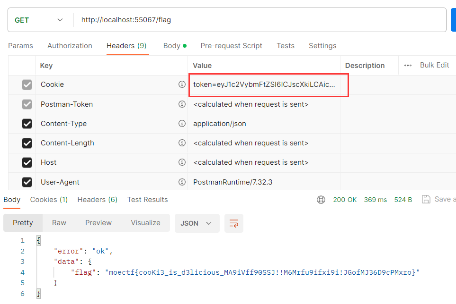Screen dimensions: 456x304
Task: Uncheck the Content-Type header checkbox
Action: [27, 124]
